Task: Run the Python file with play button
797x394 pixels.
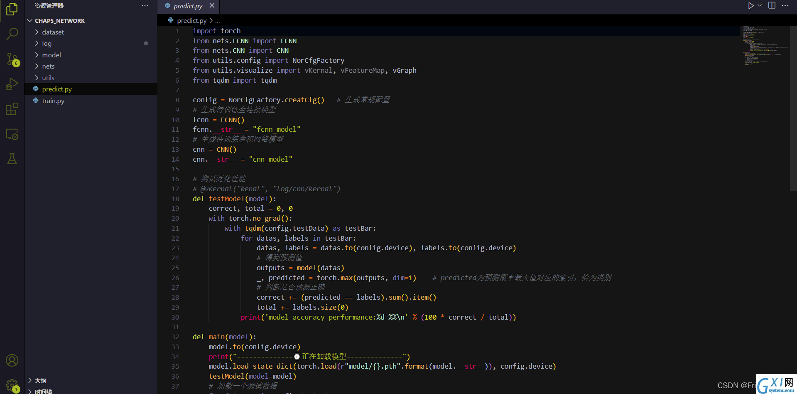Action: tap(751, 5)
